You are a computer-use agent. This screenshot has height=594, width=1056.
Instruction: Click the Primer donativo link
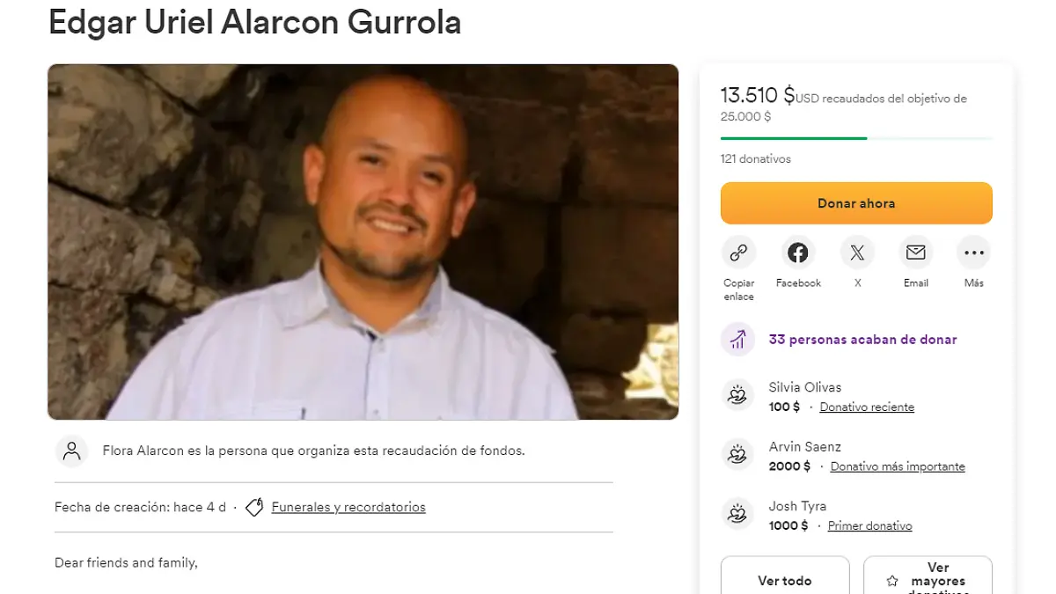[869, 525]
